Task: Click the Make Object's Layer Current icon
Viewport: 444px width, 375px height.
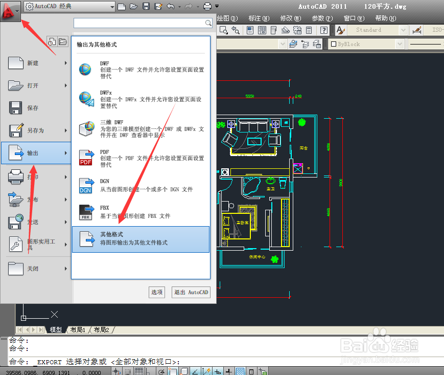Action: (x=293, y=44)
